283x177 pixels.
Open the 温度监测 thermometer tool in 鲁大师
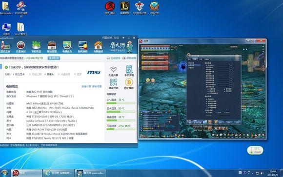pos(5,46)
